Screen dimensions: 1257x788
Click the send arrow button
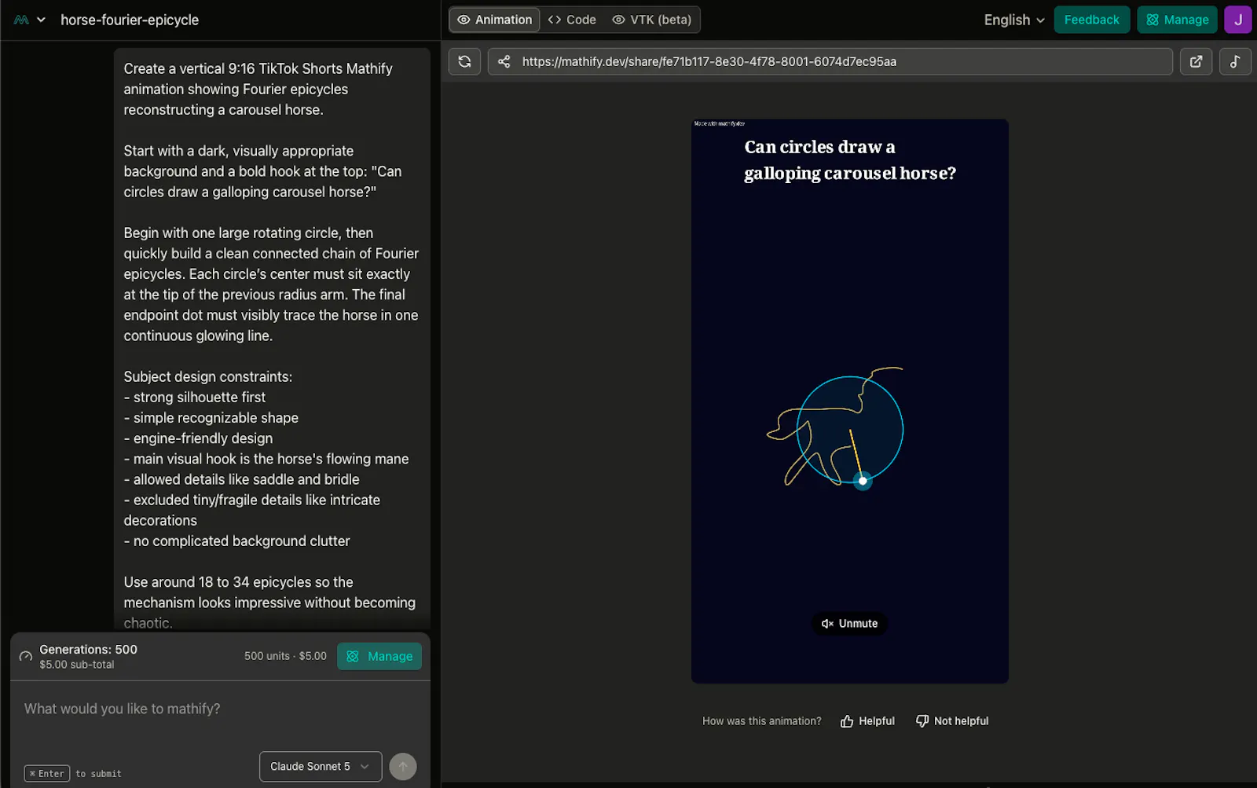point(403,767)
